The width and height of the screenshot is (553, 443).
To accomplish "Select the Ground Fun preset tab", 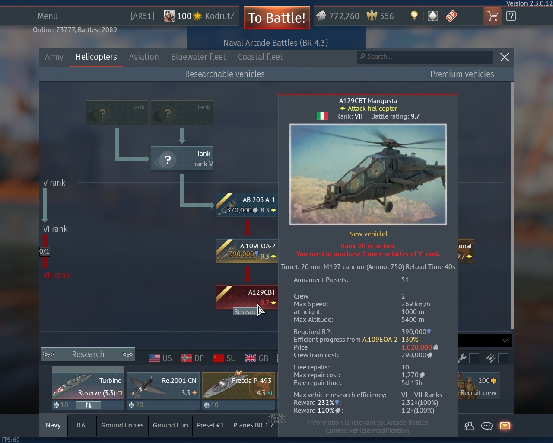I will (x=170, y=425).
